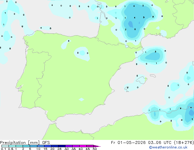Pick the 10–15 mm legend swatch
The width and height of the screenshot is (194, 150).
(40, 146)
